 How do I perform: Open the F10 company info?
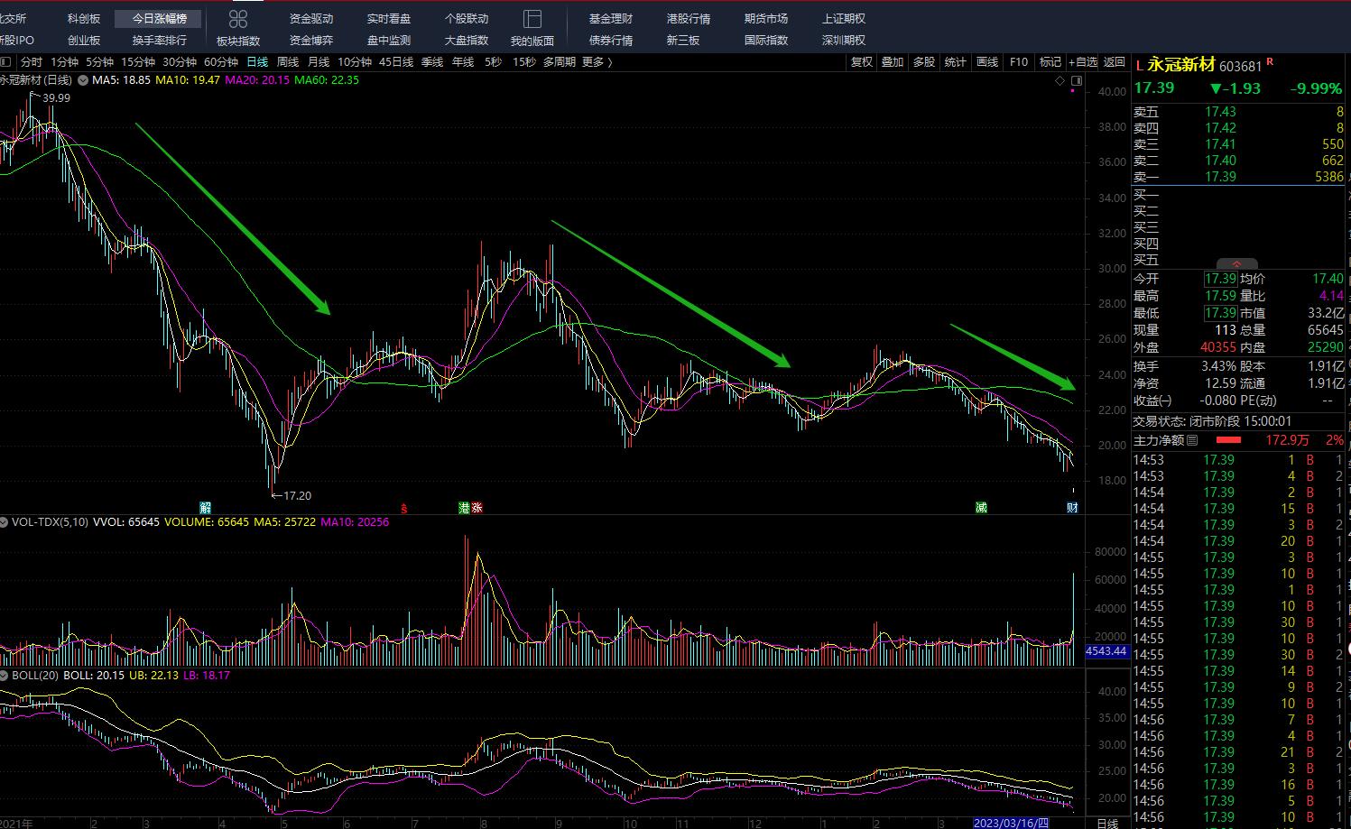click(1019, 62)
